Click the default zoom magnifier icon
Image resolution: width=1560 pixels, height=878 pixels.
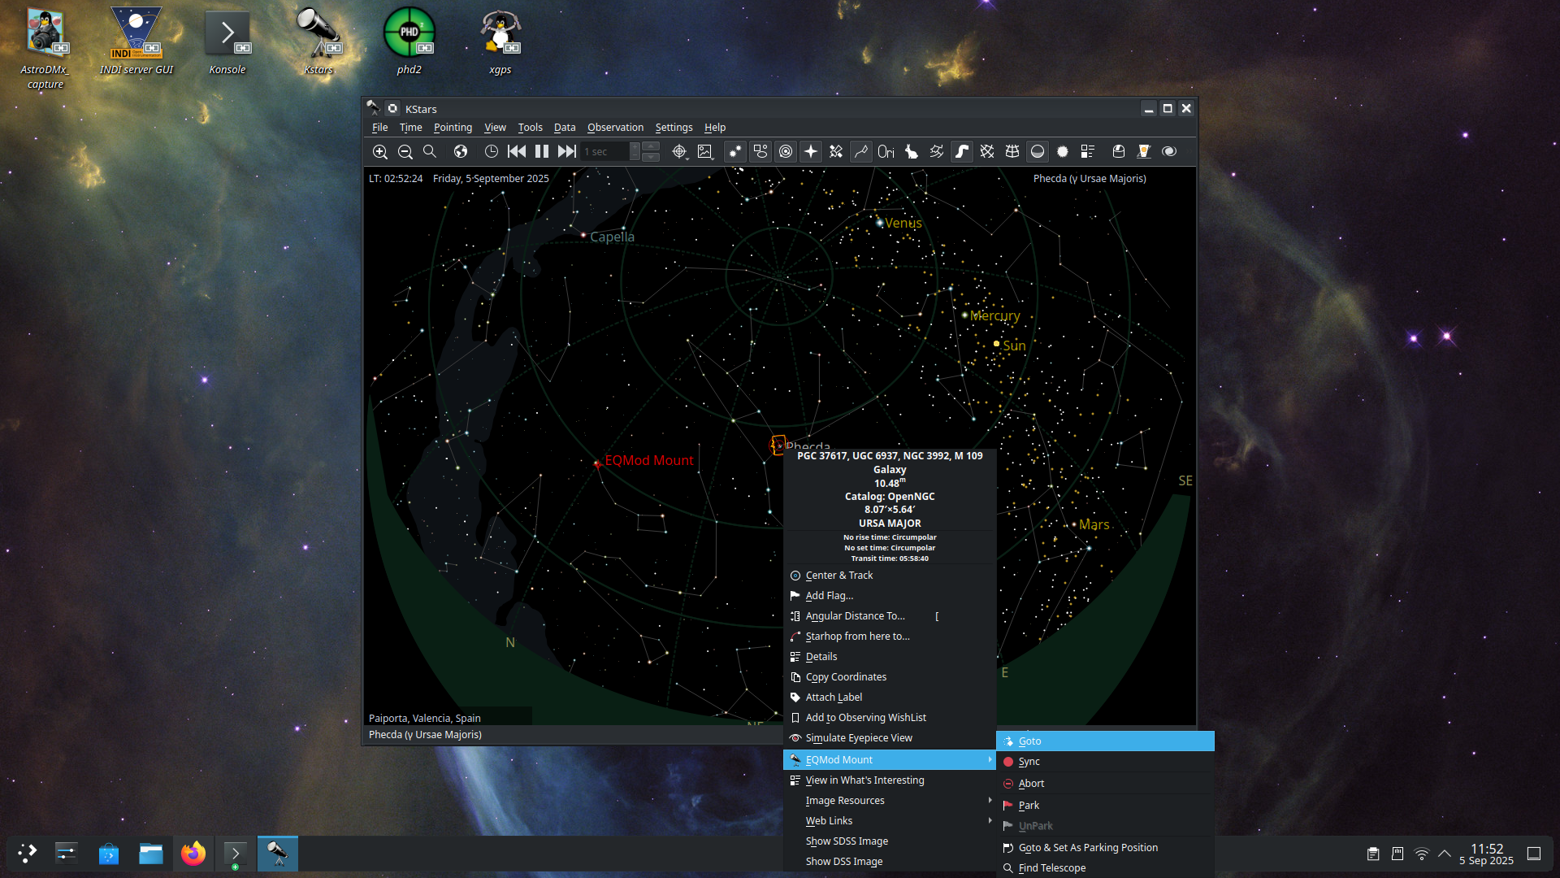pyautogui.click(x=430, y=152)
